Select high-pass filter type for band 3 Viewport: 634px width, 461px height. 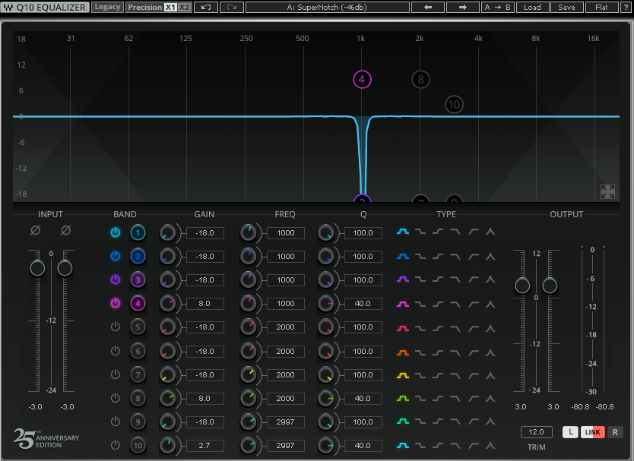point(474,279)
